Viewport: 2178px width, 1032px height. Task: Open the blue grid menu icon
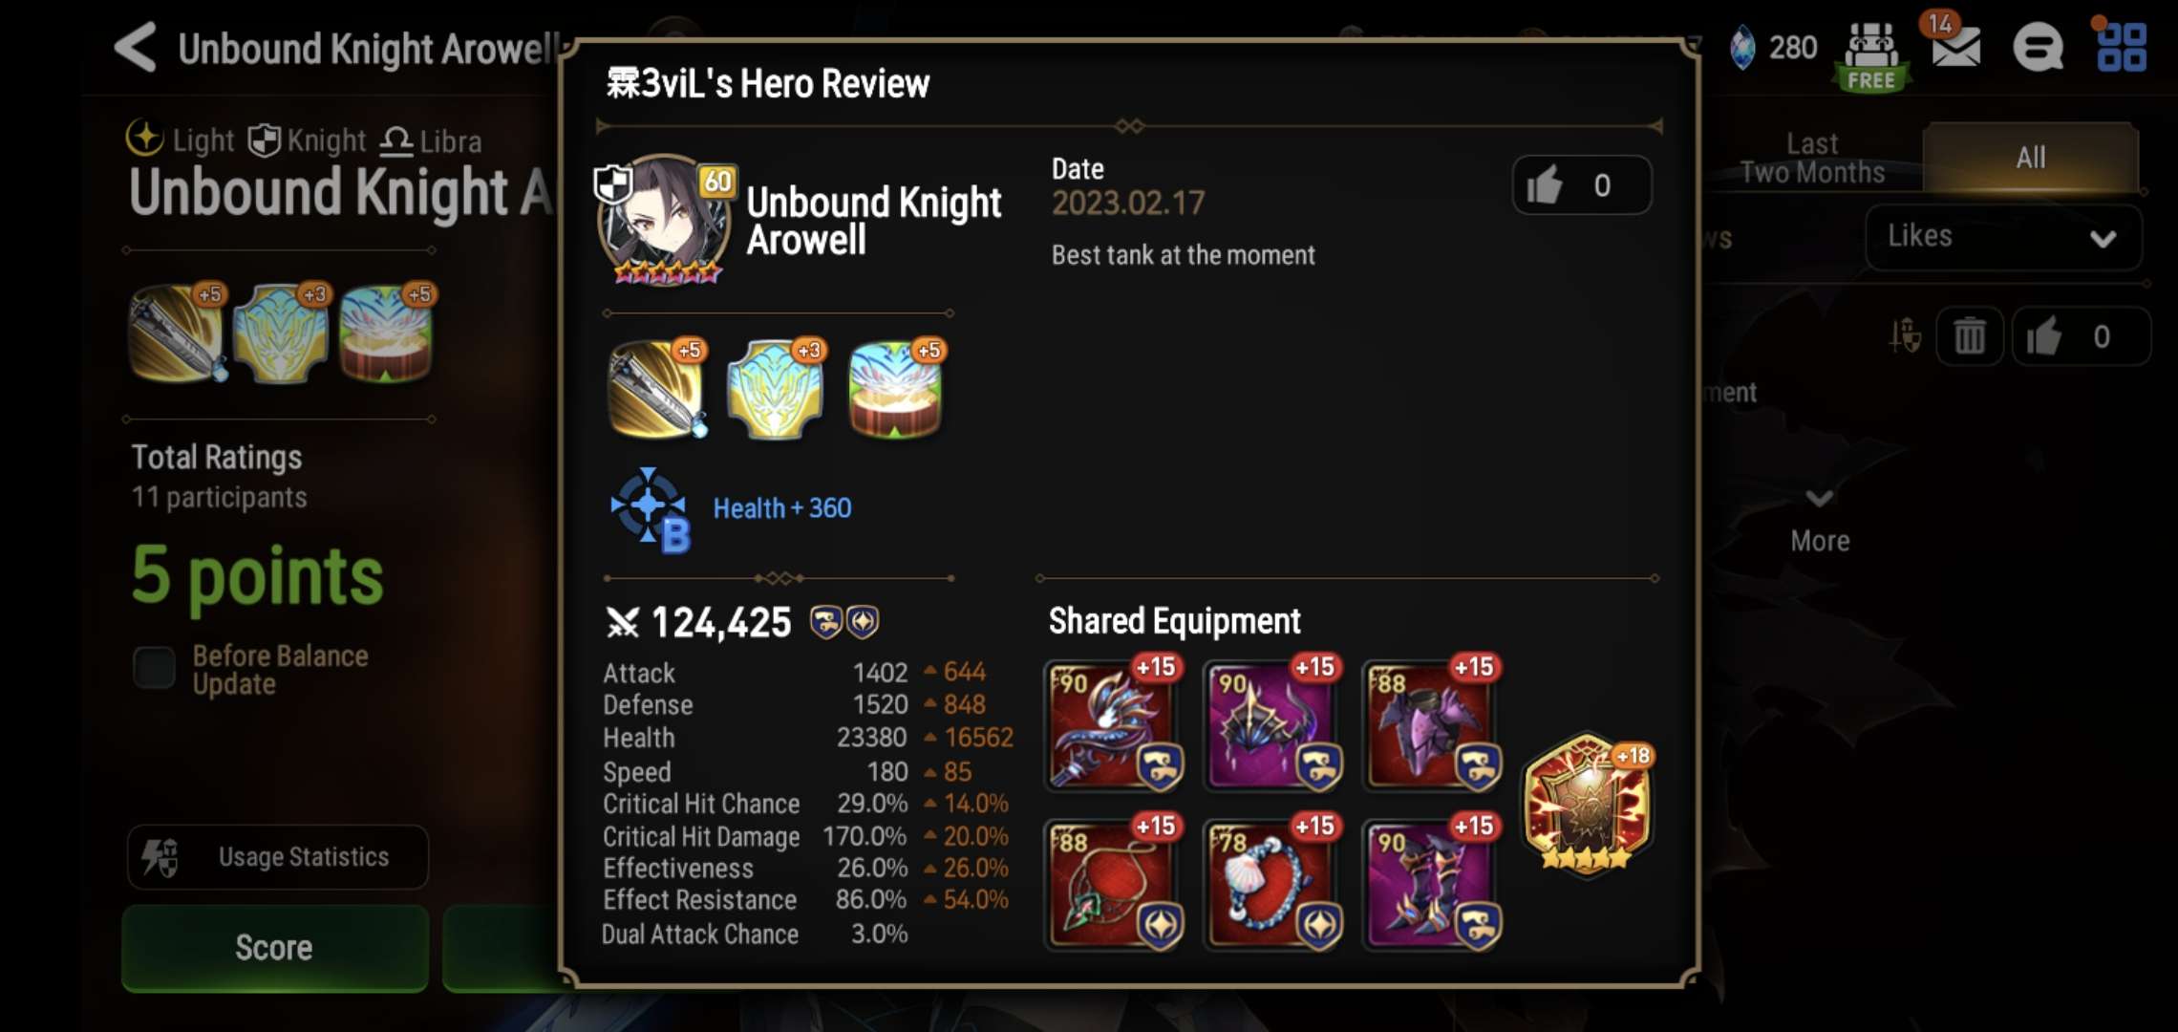2121,47
